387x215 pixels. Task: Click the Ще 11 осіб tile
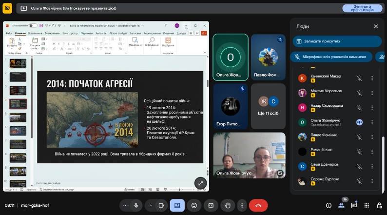tap(268, 106)
